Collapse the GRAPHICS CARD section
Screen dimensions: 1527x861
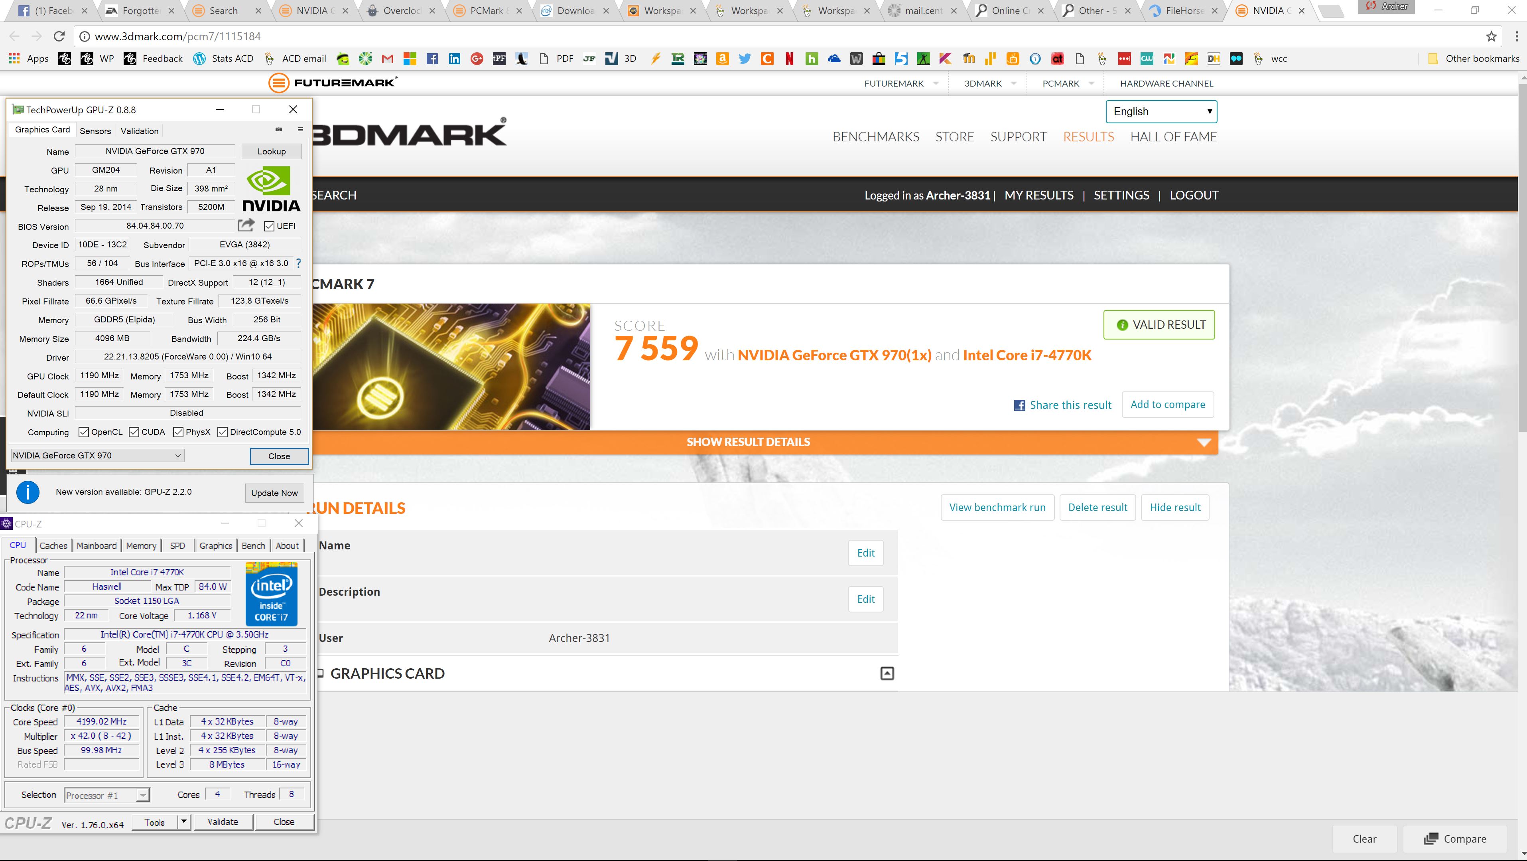tap(887, 673)
